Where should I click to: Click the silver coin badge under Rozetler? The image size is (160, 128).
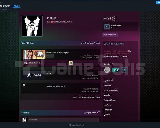[x=107, y=70]
